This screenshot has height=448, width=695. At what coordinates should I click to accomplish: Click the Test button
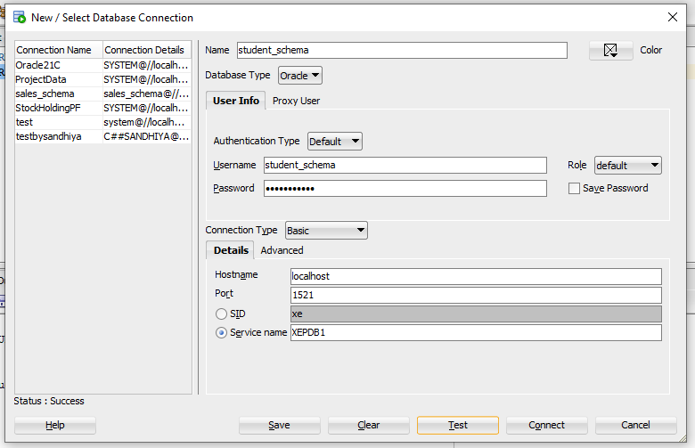click(458, 426)
